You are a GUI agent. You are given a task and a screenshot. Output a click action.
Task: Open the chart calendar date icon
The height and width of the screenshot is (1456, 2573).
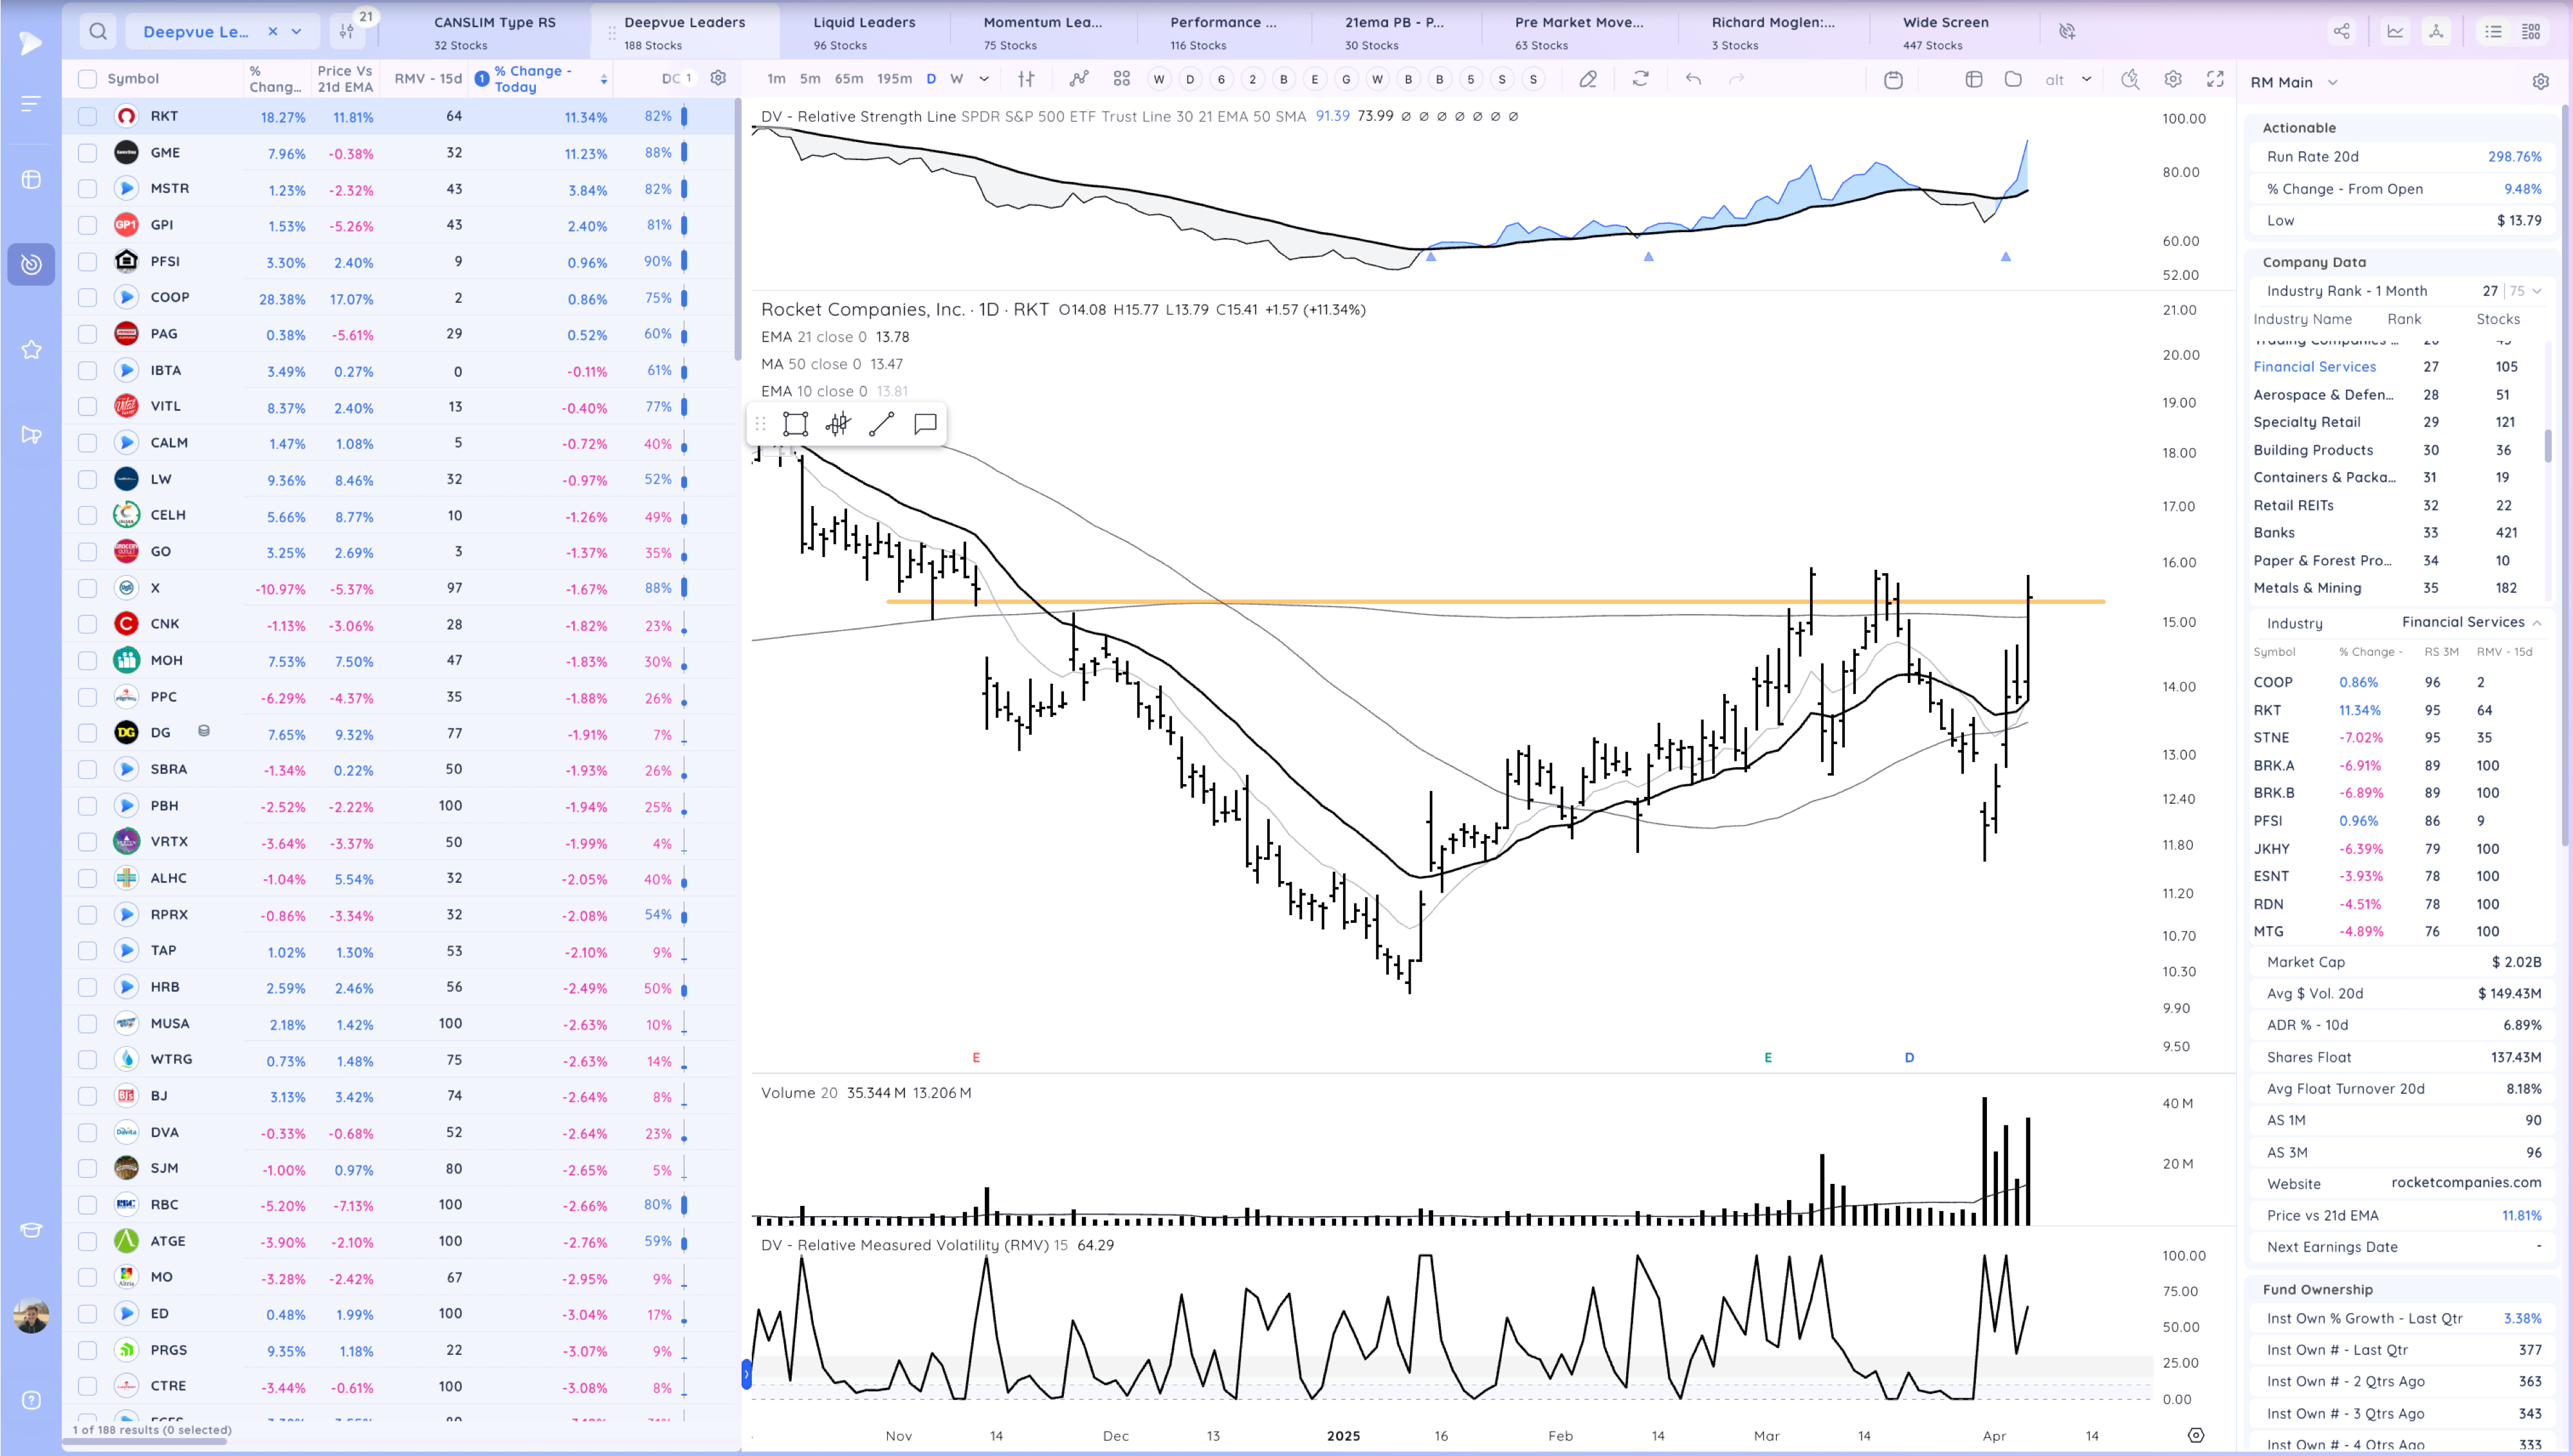click(1893, 79)
